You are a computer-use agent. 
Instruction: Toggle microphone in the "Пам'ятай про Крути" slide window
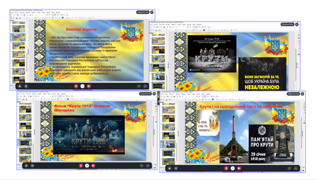coord(227,168)
